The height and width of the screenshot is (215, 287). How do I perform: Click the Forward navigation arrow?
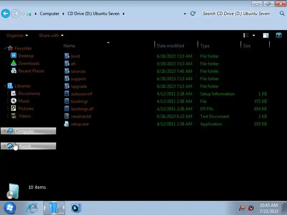[x=15, y=14]
